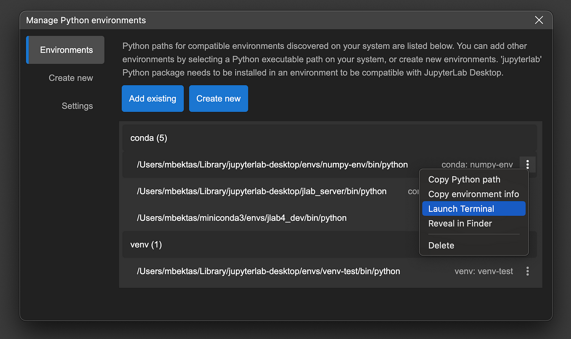Click the blue Create new button
This screenshot has height=339, width=571.
coord(219,99)
